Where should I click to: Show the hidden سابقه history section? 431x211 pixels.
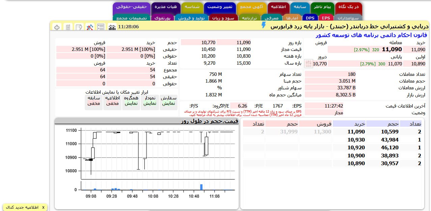(94, 101)
